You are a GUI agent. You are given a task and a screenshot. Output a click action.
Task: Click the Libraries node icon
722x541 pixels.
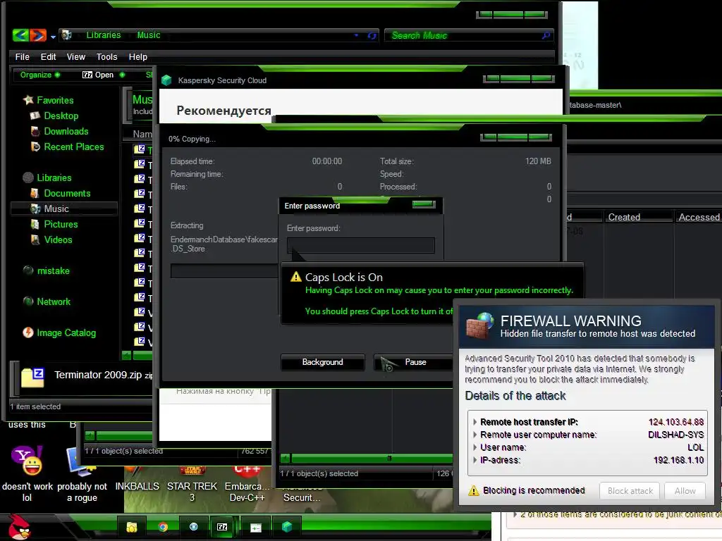[28, 178]
